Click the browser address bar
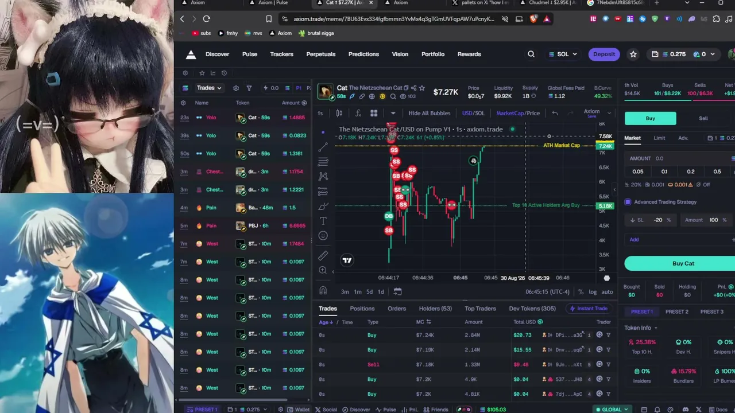Viewport: 735px width, 413px height. click(x=393, y=19)
